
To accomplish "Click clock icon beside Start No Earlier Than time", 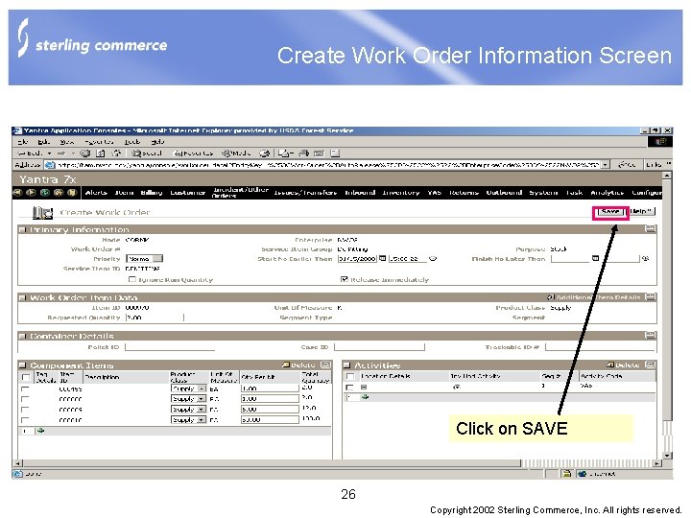I will tap(433, 259).
